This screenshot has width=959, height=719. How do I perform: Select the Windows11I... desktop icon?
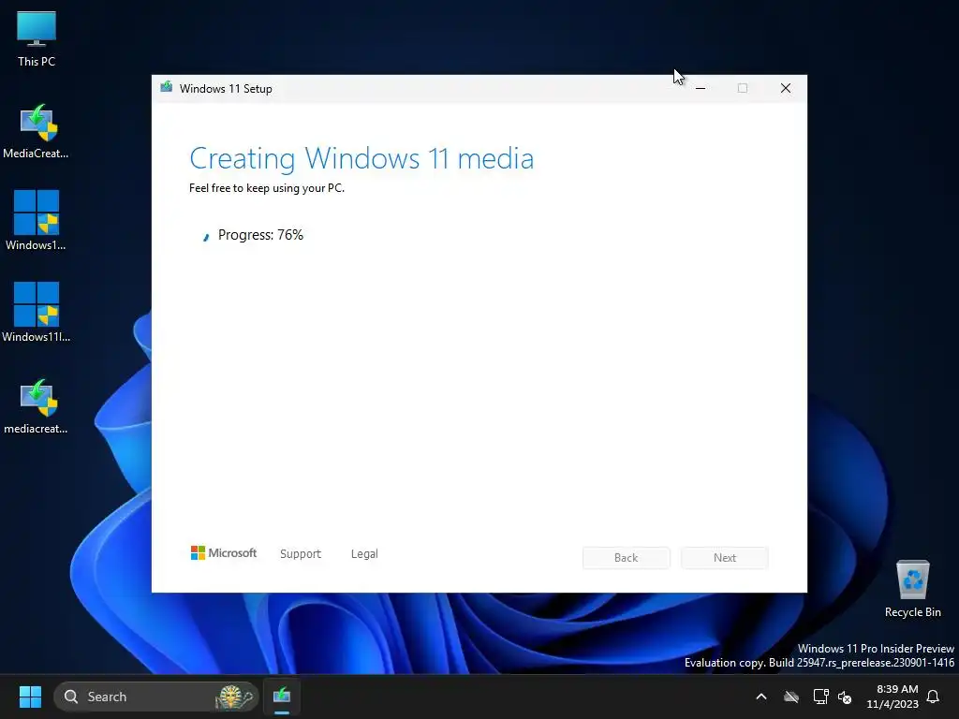[37, 313]
